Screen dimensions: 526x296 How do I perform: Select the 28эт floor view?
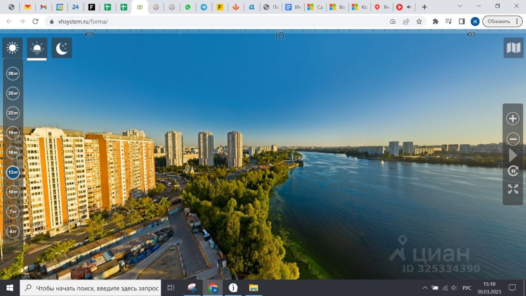click(13, 74)
